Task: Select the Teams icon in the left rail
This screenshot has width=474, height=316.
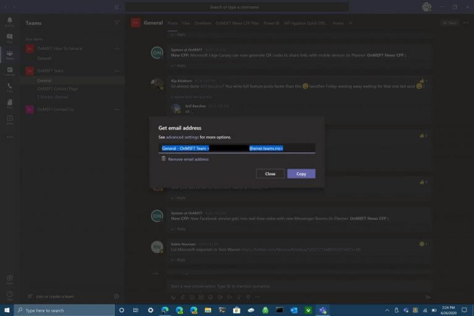Action: click(x=10, y=54)
